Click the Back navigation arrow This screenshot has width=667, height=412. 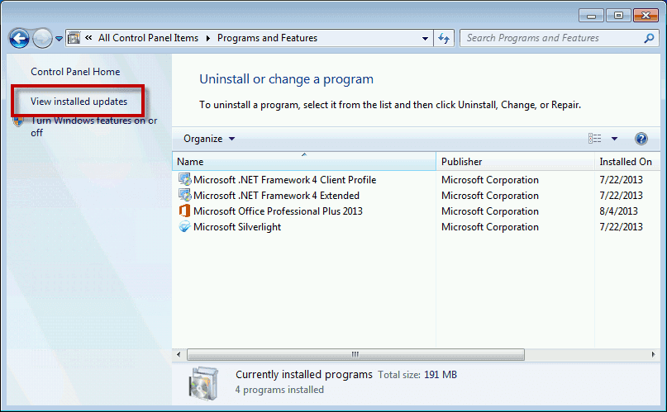click(19, 39)
